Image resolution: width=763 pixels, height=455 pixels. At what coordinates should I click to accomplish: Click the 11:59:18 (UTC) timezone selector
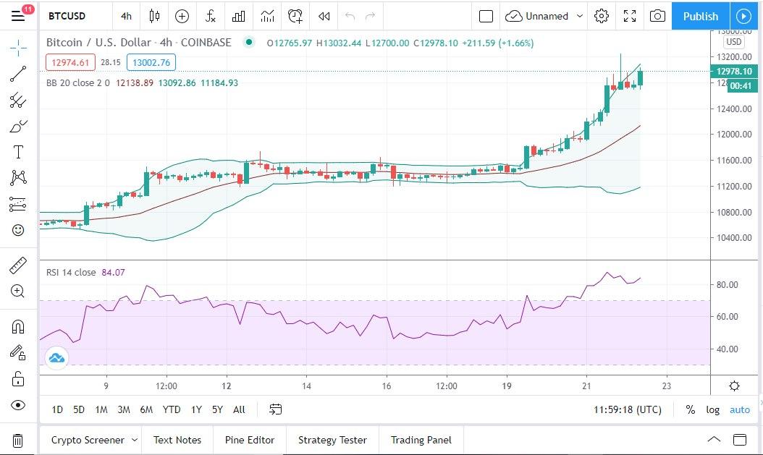pyautogui.click(x=627, y=410)
